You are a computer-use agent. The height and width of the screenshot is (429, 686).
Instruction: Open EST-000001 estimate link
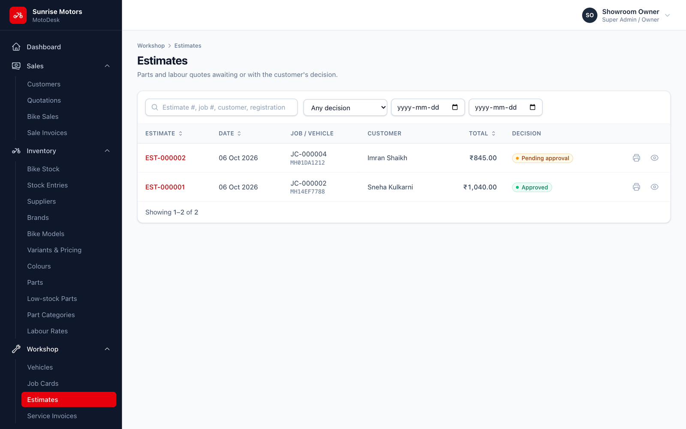click(x=165, y=187)
